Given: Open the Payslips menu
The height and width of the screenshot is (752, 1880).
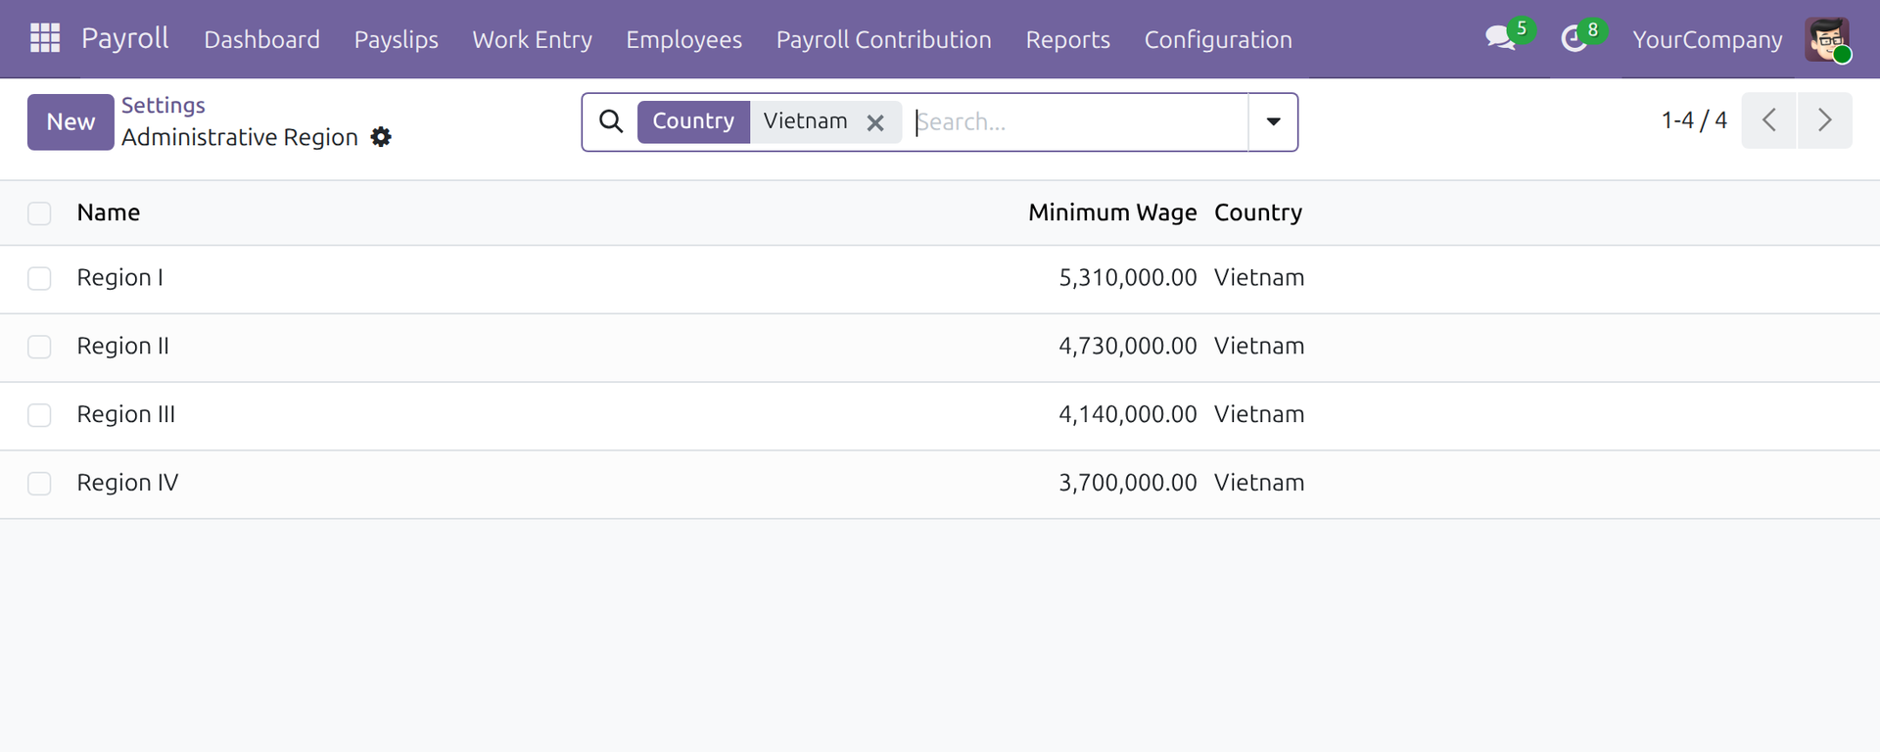Looking at the screenshot, I should [397, 40].
